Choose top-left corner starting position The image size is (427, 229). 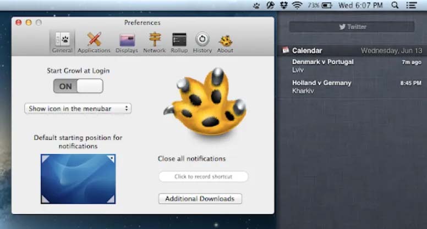click(46, 158)
